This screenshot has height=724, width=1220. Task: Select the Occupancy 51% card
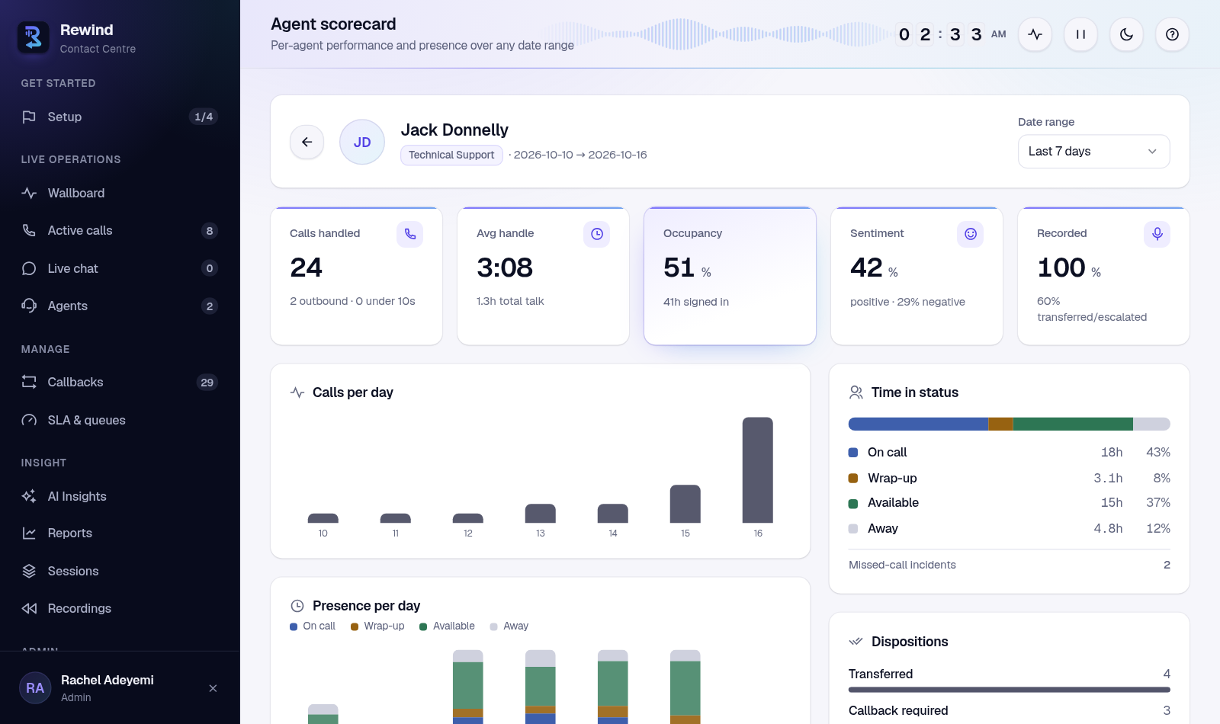[730, 276]
